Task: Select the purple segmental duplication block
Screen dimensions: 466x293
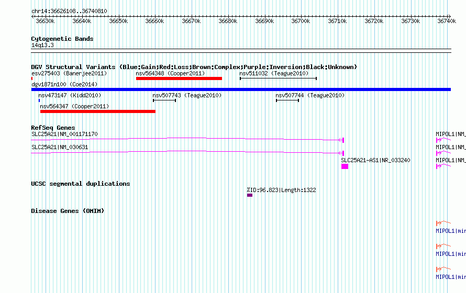Action: click(250, 195)
